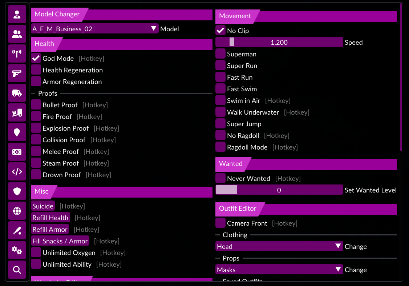Open the Head clothing dropdown

click(279, 246)
